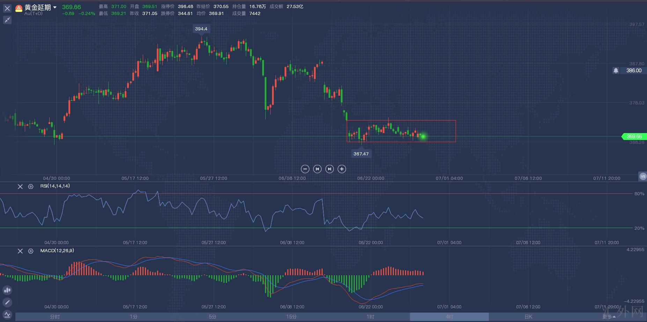Remove the MACD indicator panel
The image size is (647, 322).
pos(20,251)
